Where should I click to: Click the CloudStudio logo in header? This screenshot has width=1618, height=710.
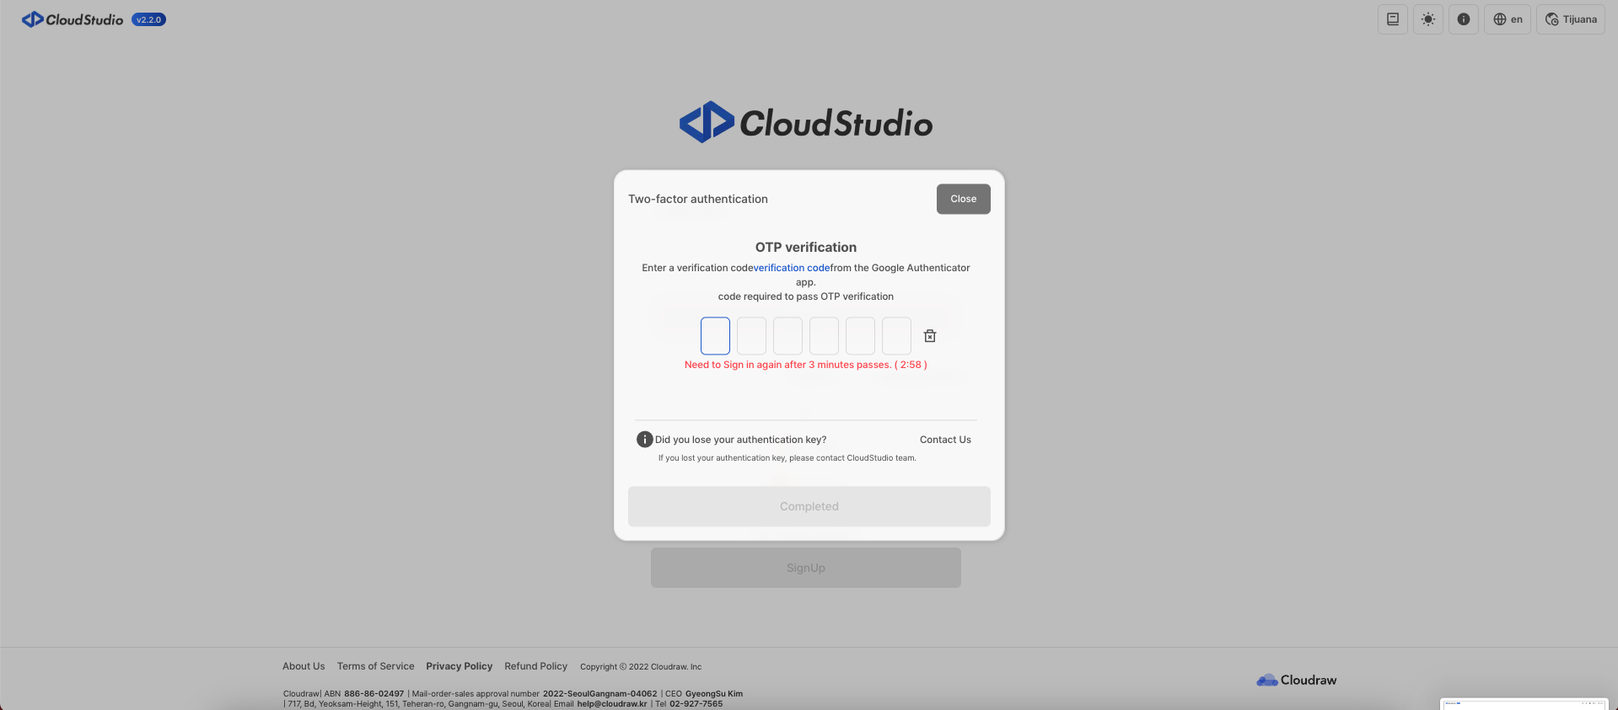point(73,19)
